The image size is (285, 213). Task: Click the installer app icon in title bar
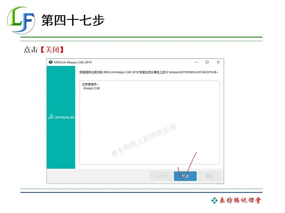click(50, 62)
